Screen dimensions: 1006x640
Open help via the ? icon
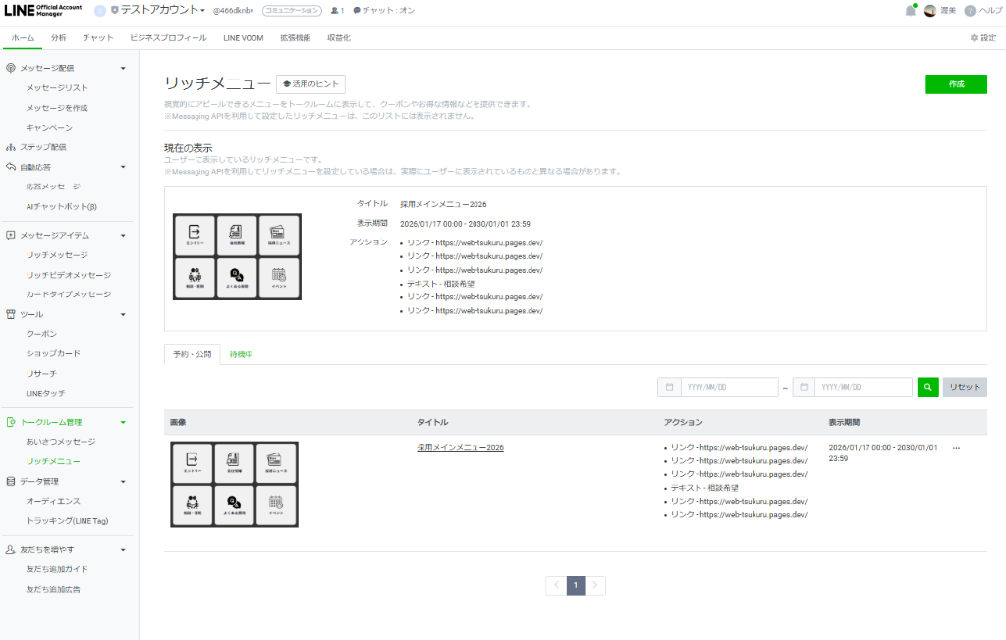tap(971, 11)
